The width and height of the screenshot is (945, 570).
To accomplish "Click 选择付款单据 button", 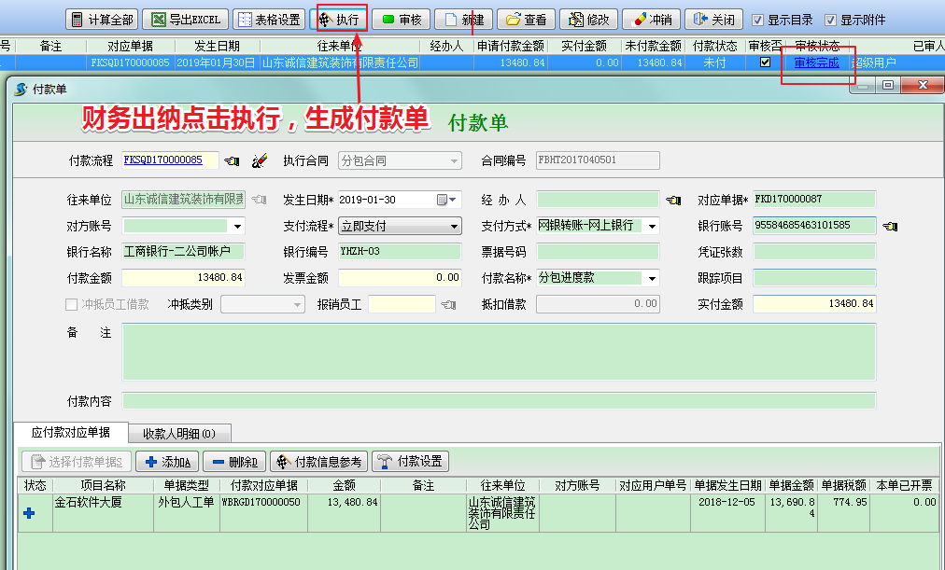I will 77,462.
